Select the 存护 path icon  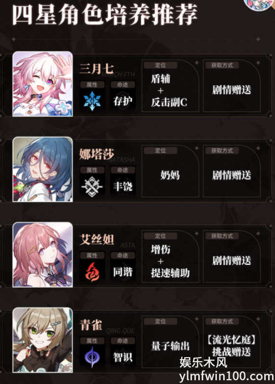[x=123, y=101]
